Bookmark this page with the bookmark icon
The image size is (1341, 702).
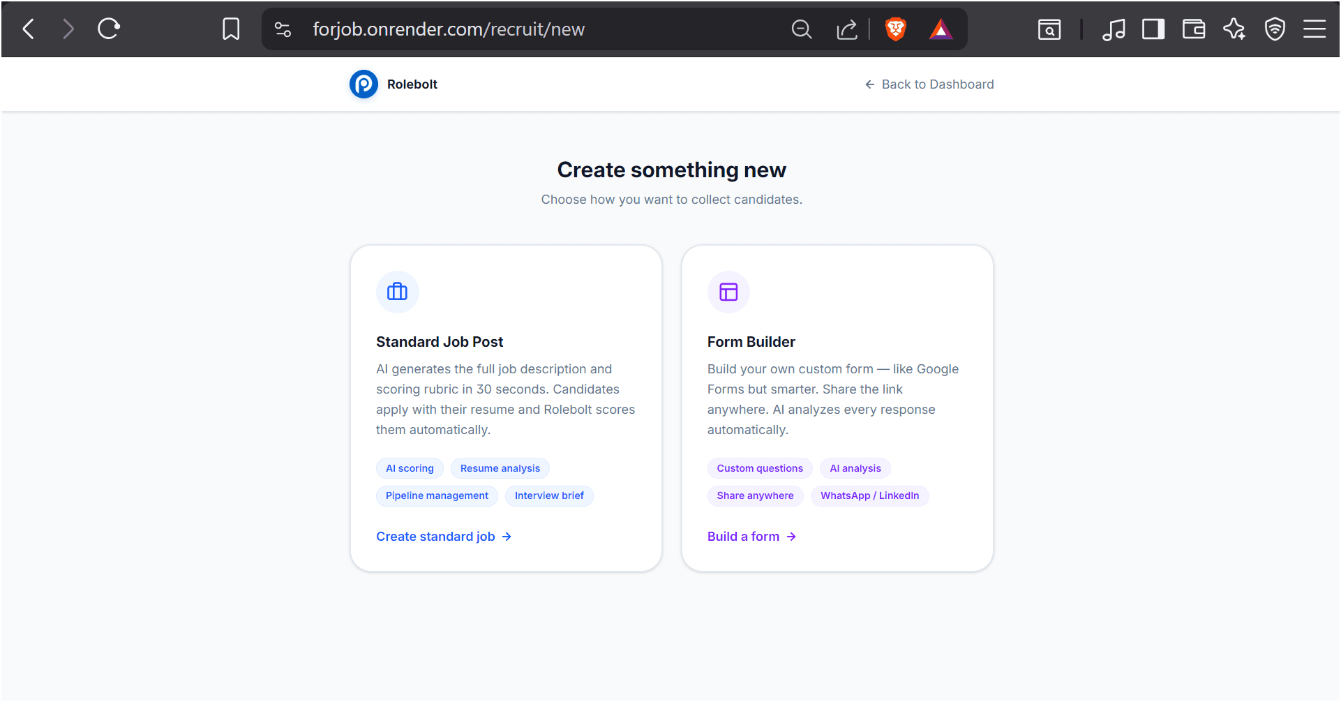[231, 29]
